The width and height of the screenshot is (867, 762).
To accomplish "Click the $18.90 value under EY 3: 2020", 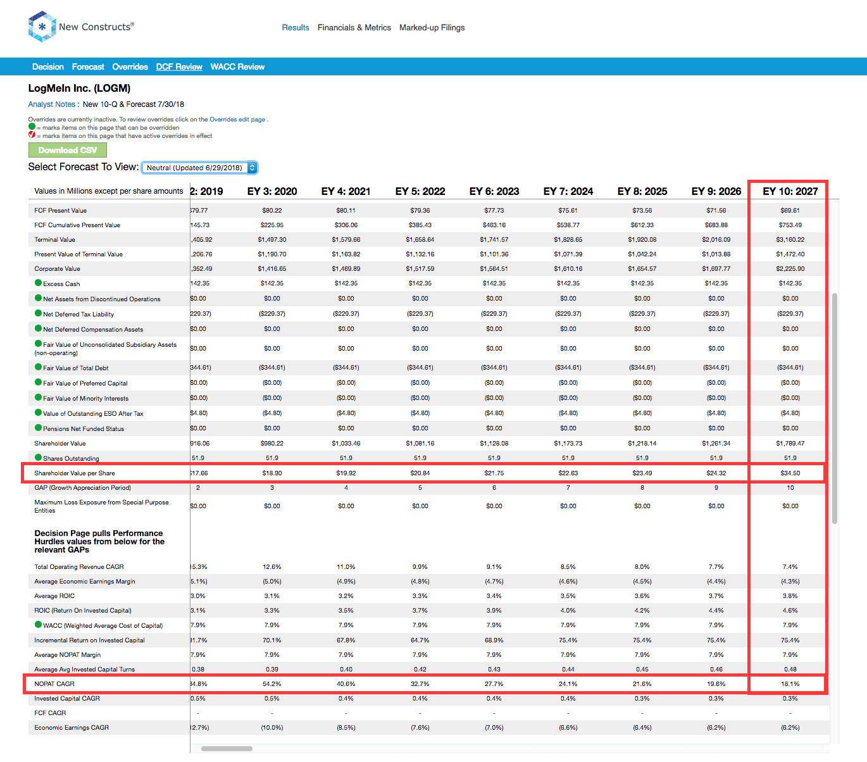I will (272, 473).
